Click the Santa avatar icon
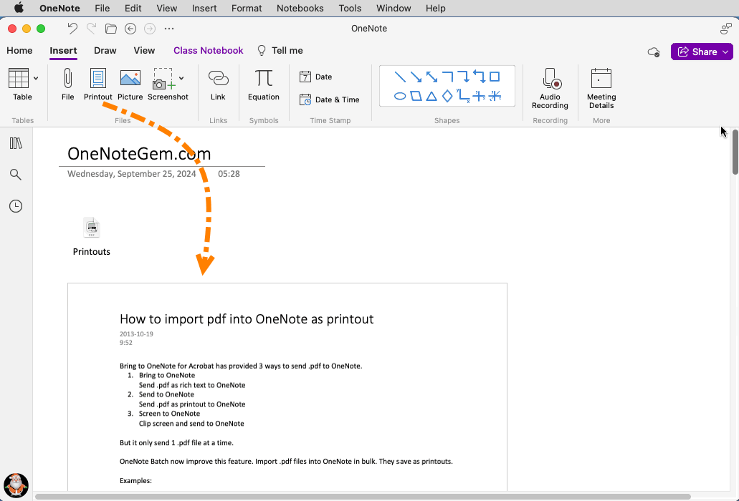 16,485
